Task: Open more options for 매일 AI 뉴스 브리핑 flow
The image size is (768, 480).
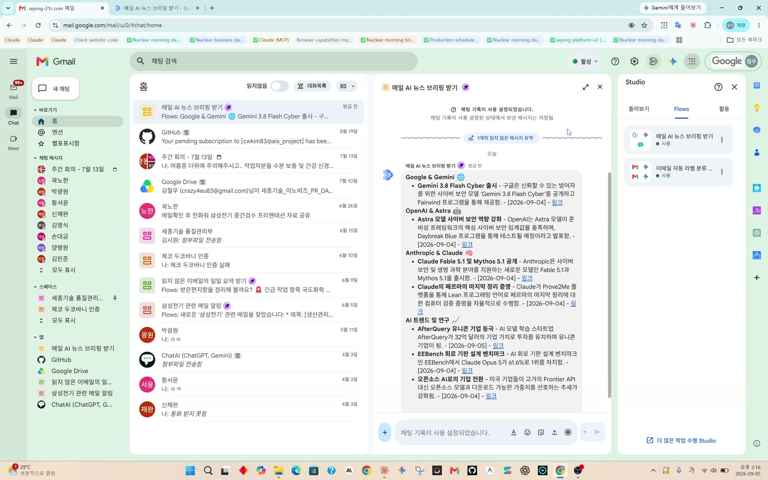Action: pos(721,140)
